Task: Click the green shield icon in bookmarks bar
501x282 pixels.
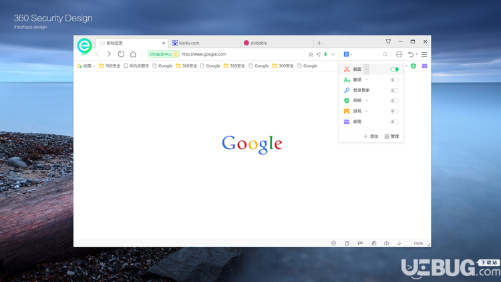Action: click(413, 66)
